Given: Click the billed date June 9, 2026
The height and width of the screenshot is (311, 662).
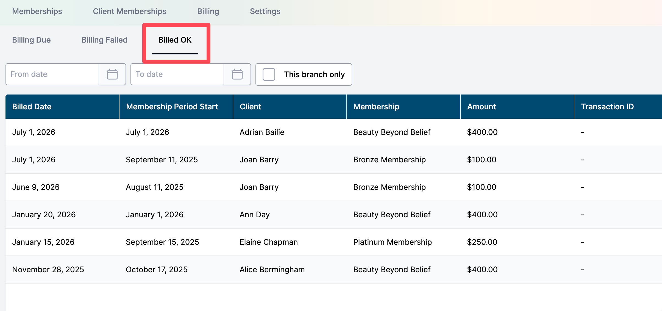Looking at the screenshot, I should 36,187.
